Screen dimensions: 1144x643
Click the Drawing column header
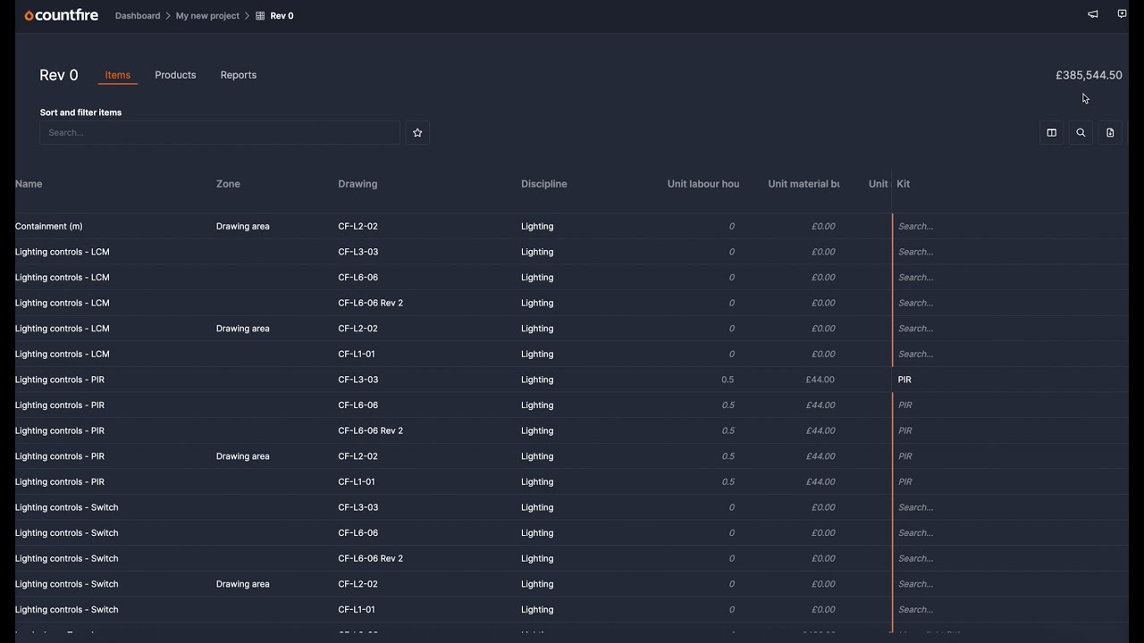pyautogui.click(x=357, y=184)
